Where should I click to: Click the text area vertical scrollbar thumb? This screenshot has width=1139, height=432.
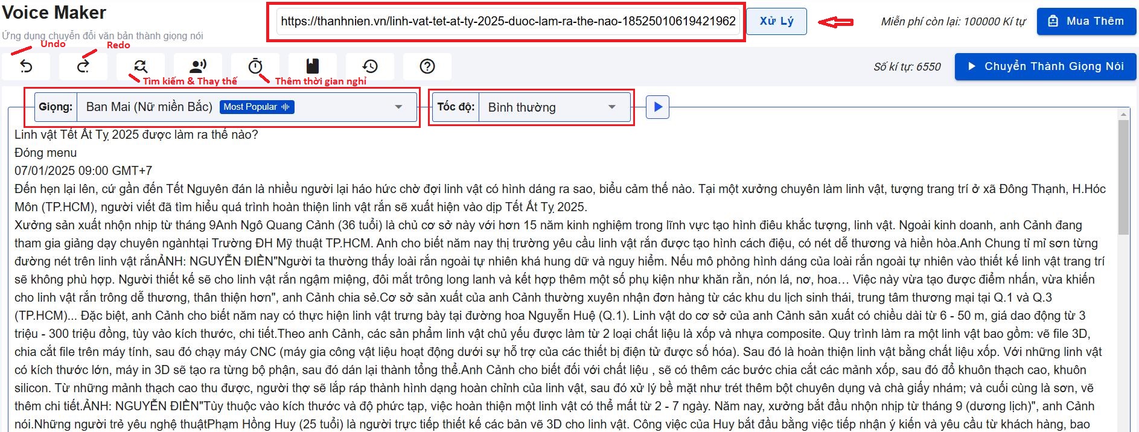tap(1123, 177)
